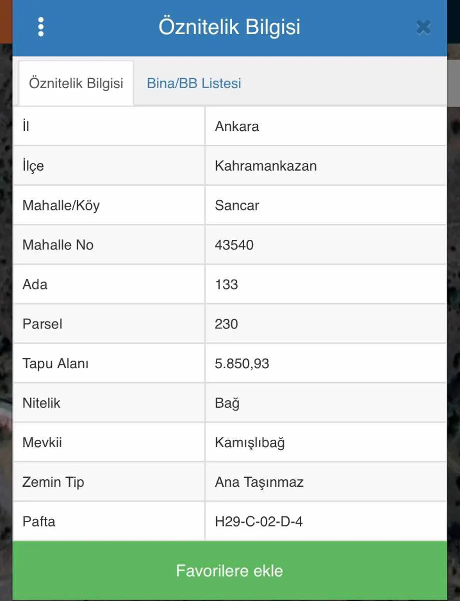Click the Mahalle No value 43540
The width and height of the screenshot is (460, 601).
point(234,245)
